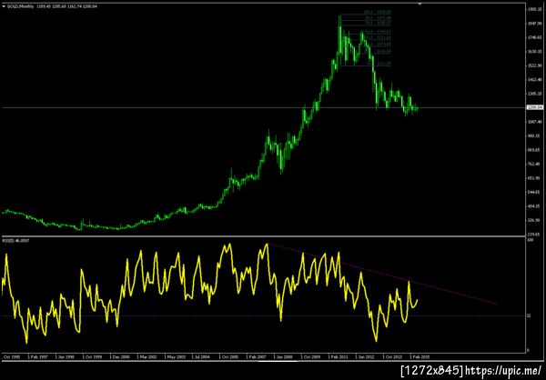Viewport: 546px width, 380px height.
Task: Select the dashed trendline over the RSI
Action: 383,275
